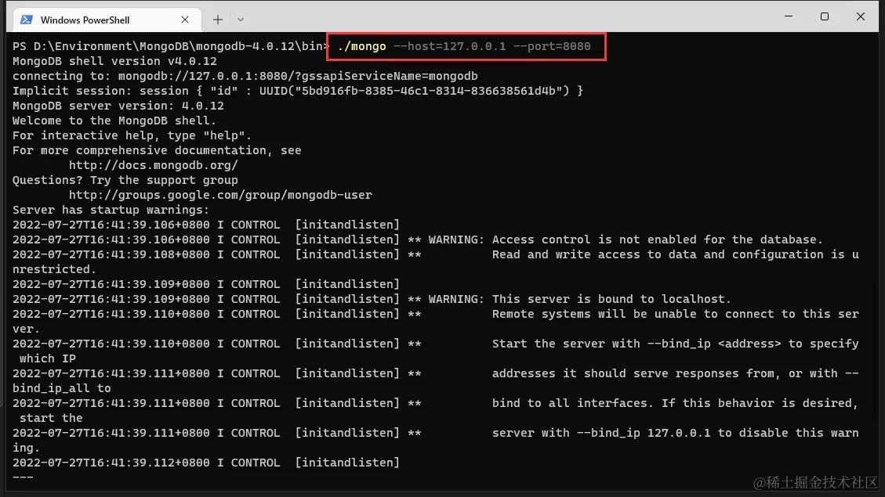This screenshot has height=497, width=885.
Task: Click 'Welcome to the MongoDB shell.' line
Action: 114,121
